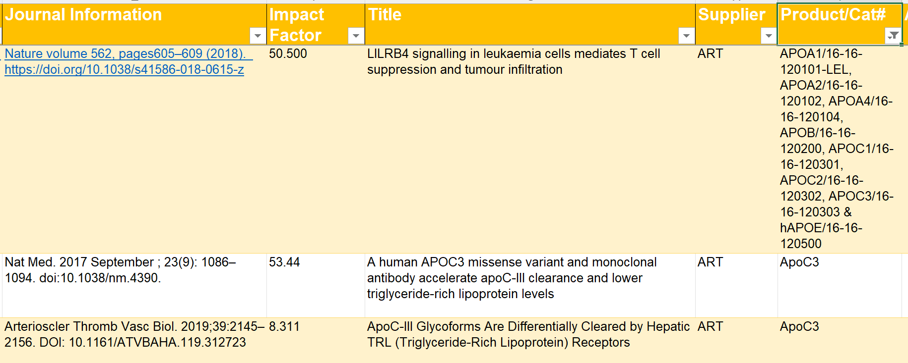Image resolution: width=908 pixels, height=363 pixels.
Task: Select the Arterioscler Thromb Vasc Biol cell
Action: [134, 334]
